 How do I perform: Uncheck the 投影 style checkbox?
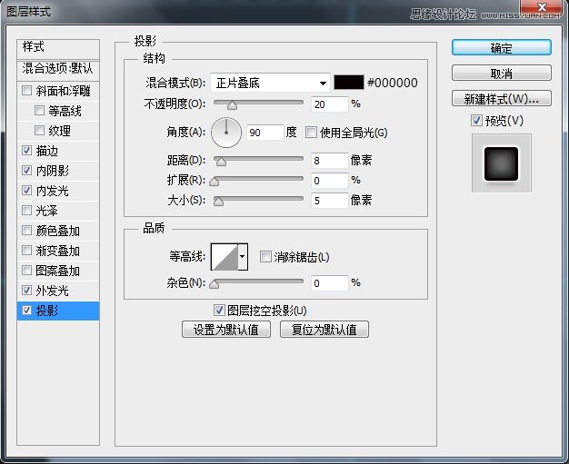(x=27, y=310)
